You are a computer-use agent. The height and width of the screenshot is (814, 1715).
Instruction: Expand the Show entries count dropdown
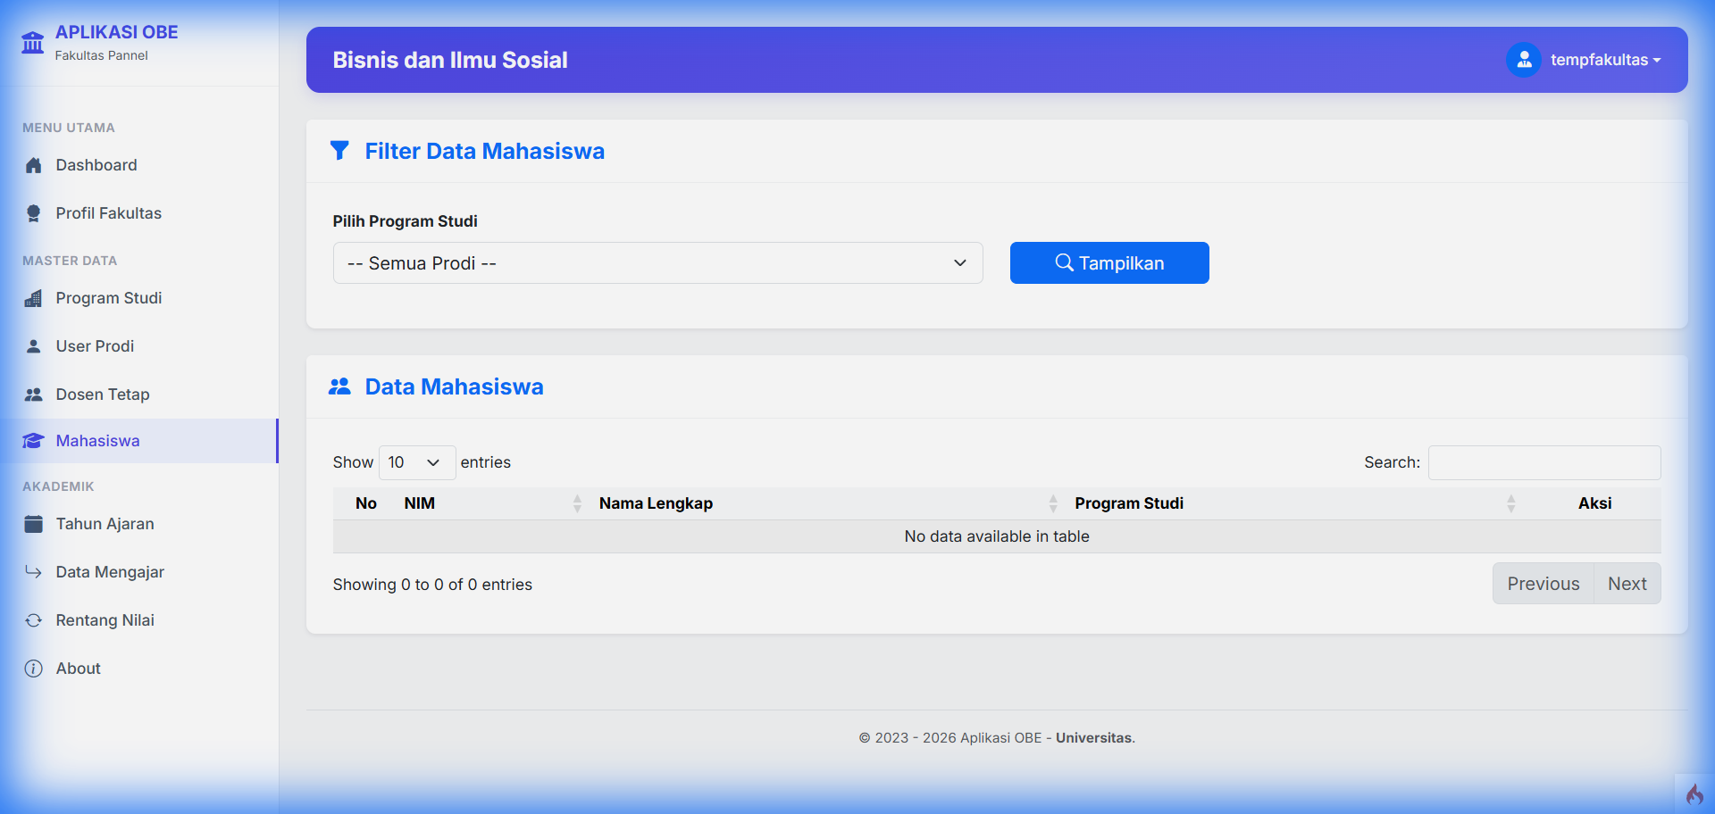point(416,462)
